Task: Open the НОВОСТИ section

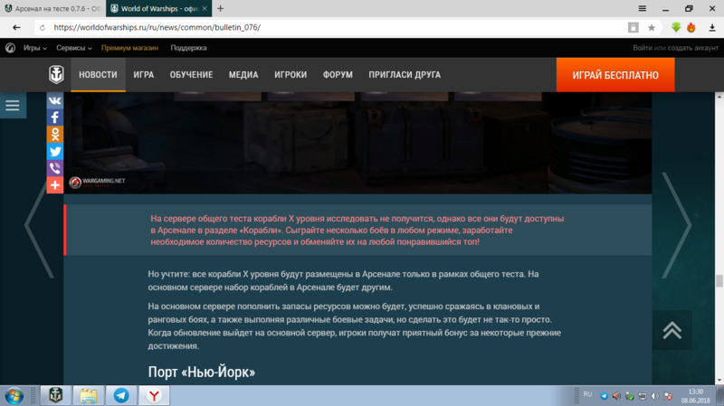Action: point(98,75)
